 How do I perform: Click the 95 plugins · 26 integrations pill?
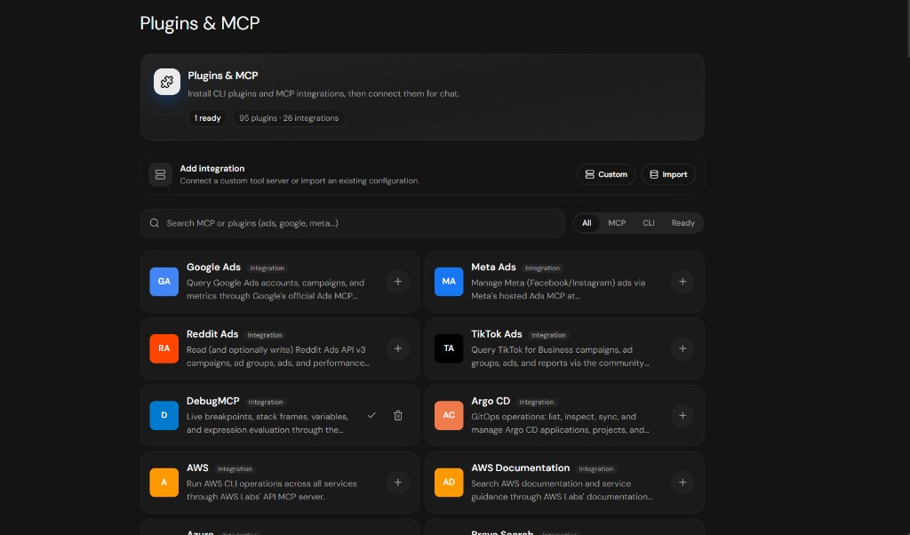289,118
